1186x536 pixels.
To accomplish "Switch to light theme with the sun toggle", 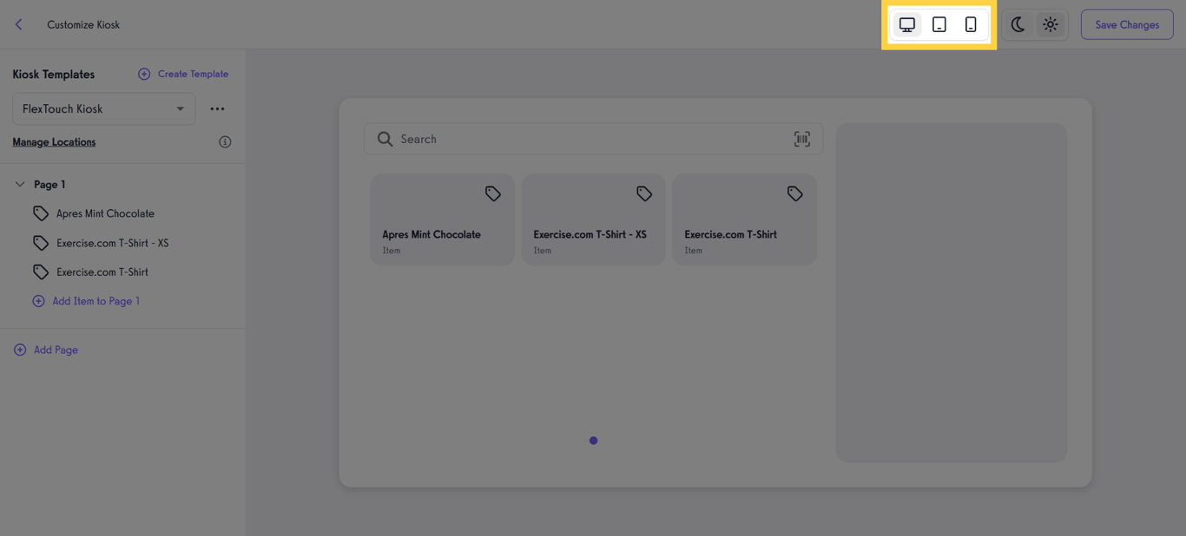I will tap(1050, 24).
